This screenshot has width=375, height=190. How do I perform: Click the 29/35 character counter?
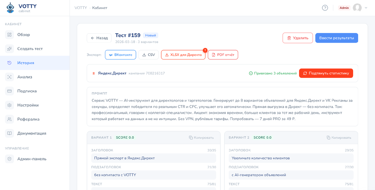tap(349, 150)
